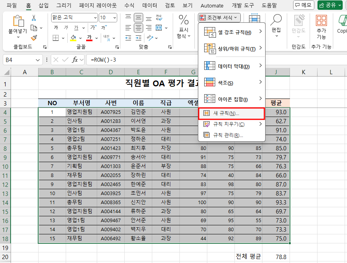Image resolution: width=347 pixels, height=263 pixels.
Task: Click the Copy icon
Action: [34, 28]
